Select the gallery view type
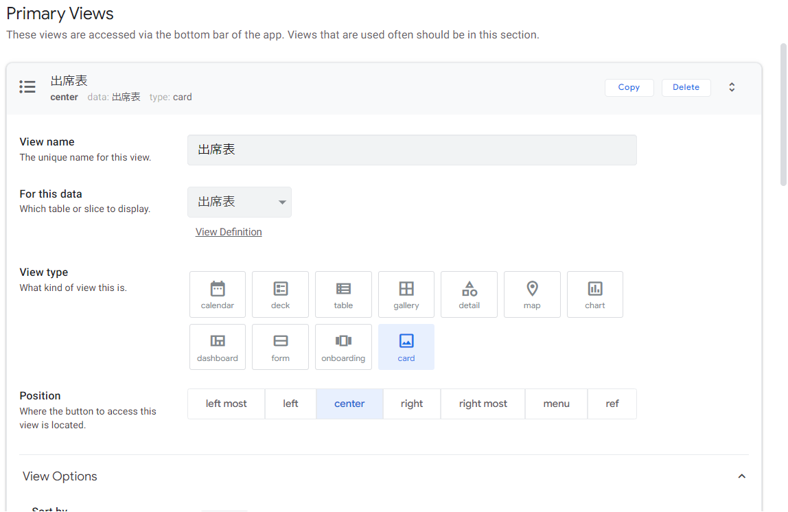788x512 pixels. 406,294
